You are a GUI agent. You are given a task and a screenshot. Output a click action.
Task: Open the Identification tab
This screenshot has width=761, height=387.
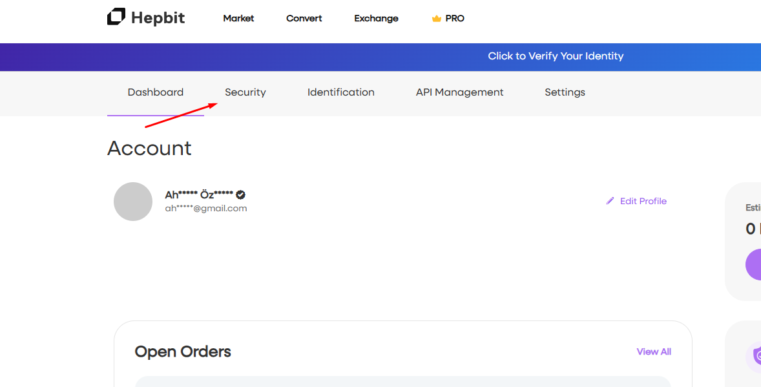tap(341, 92)
